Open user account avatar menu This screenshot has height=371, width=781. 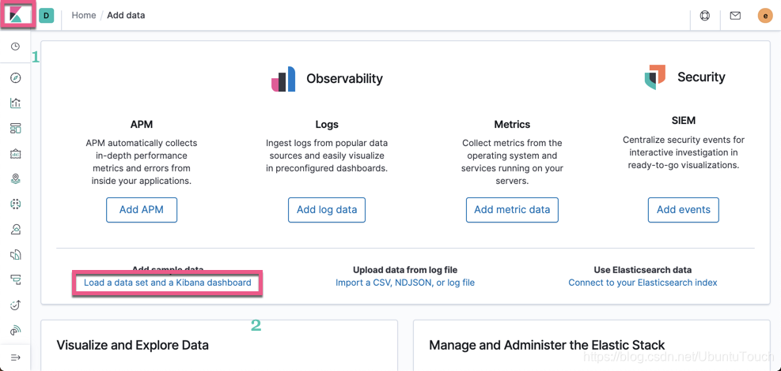[x=765, y=16]
